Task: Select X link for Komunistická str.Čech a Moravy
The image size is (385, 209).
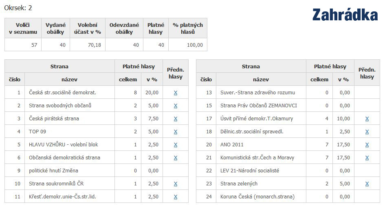Action: (x=367, y=157)
